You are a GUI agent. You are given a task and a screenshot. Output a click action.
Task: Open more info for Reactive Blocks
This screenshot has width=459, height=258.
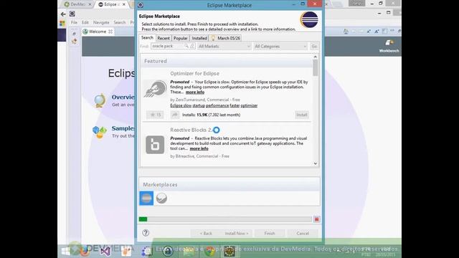199,148
